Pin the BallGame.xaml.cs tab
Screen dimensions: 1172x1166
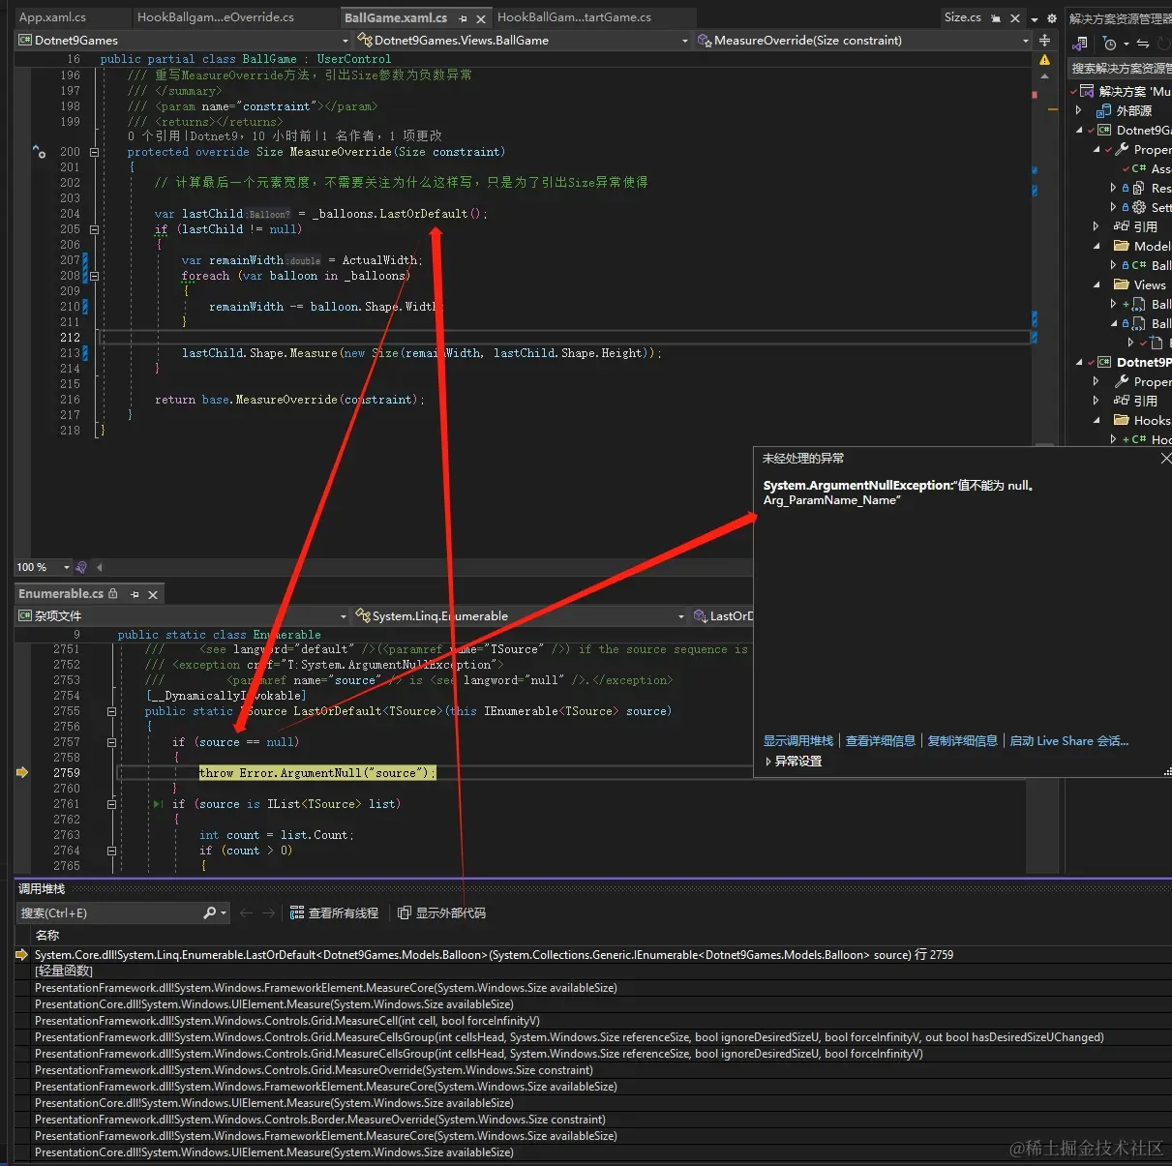pos(464,18)
